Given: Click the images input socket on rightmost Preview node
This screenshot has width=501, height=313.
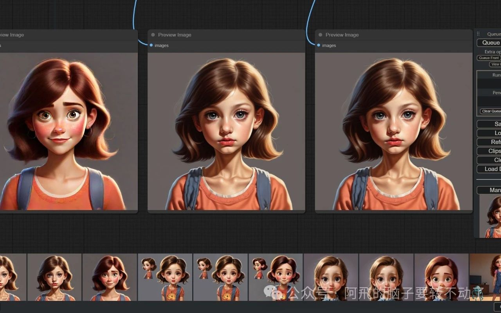Looking at the screenshot, I should 319,45.
